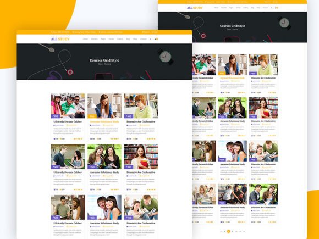
Task: Click the star rating in the $200 card
Action: (78, 139)
